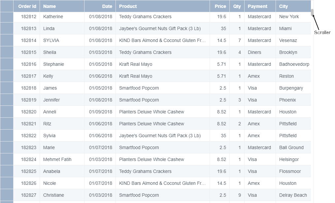The image size is (335, 203).
Task: Click the name cell Ritz
Action: tap(62, 124)
